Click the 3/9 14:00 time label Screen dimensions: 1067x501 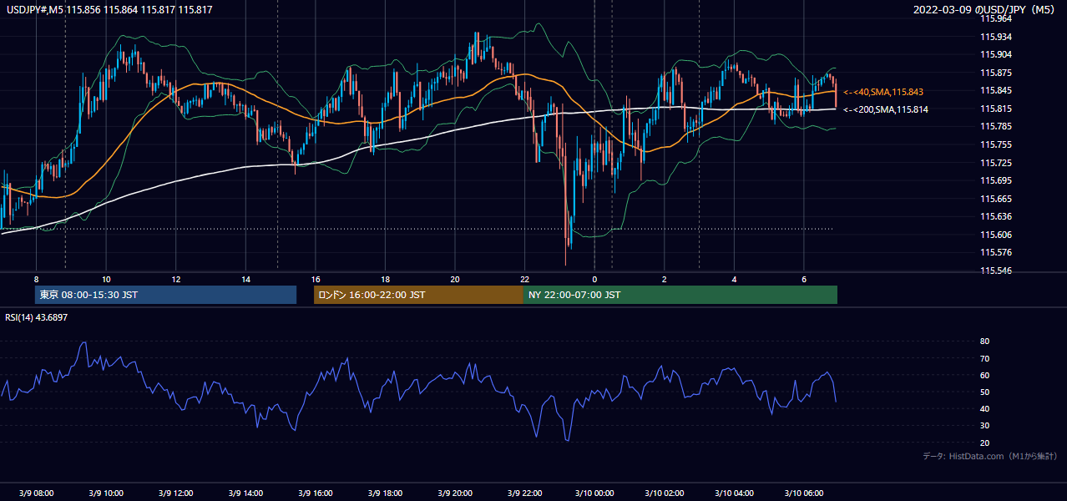(x=245, y=493)
